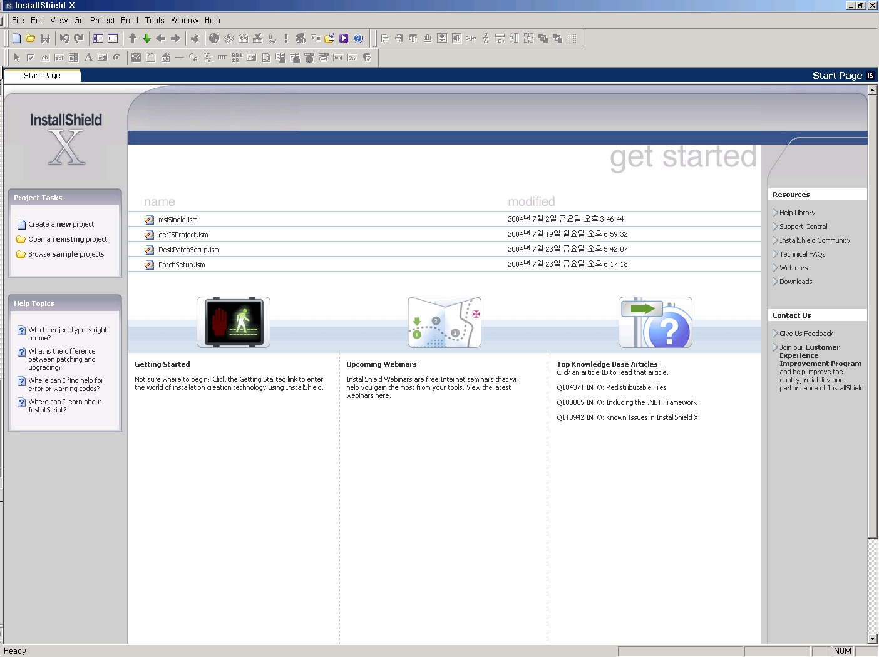Screen dimensions: 879x657
Task: Click the align right edges icon
Action: click(x=399, y=38)
